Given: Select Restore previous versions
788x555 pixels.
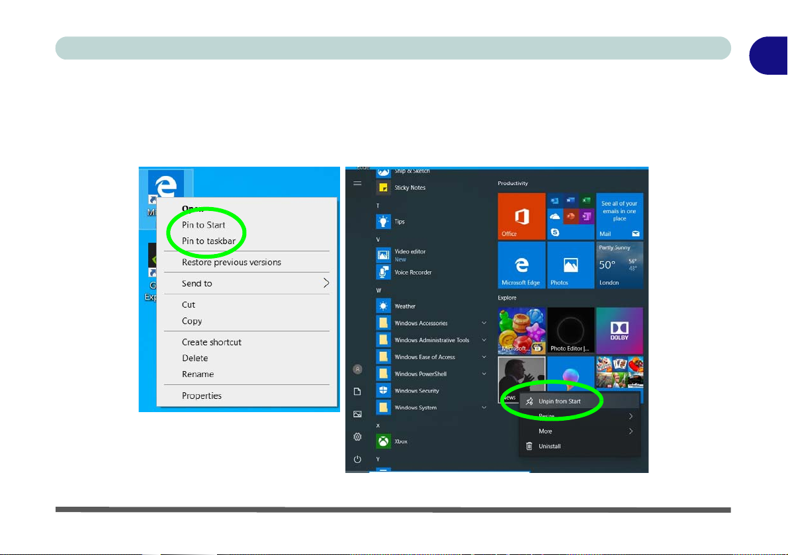Looking at the screenshot, I should point(231,262).
